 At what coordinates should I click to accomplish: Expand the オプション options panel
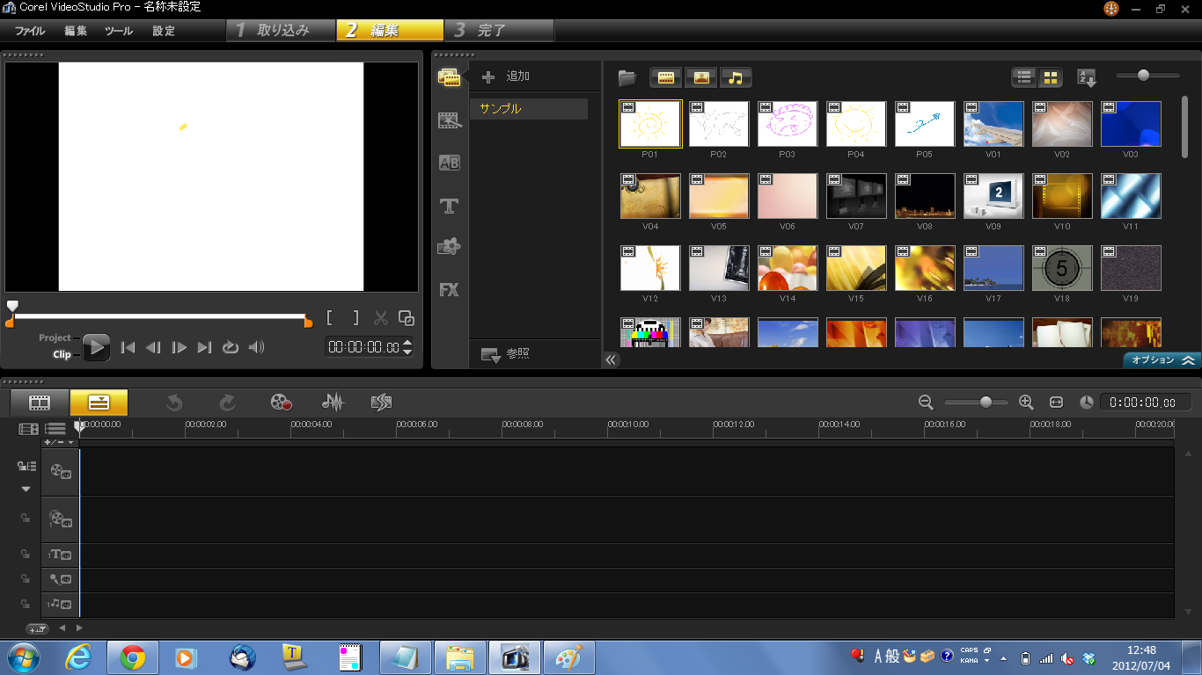tap(1162, 360)
